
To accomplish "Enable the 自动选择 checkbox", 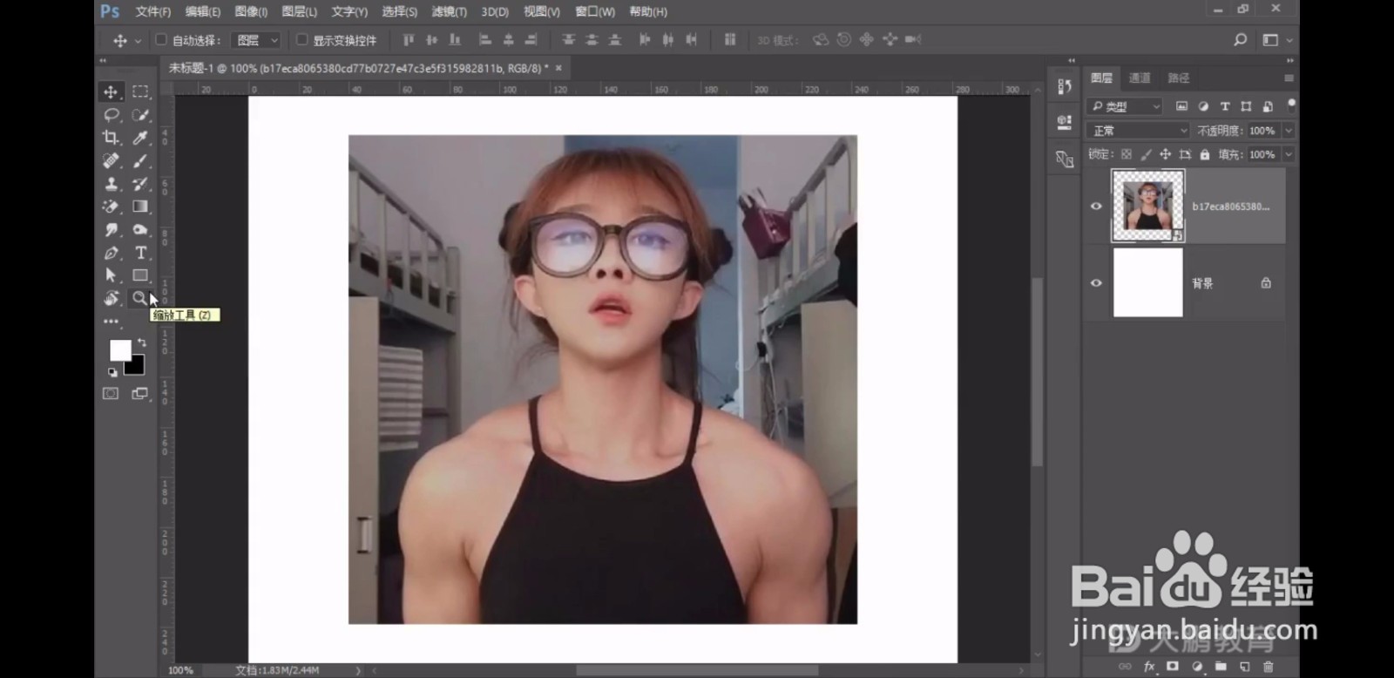I will [161, 40].
